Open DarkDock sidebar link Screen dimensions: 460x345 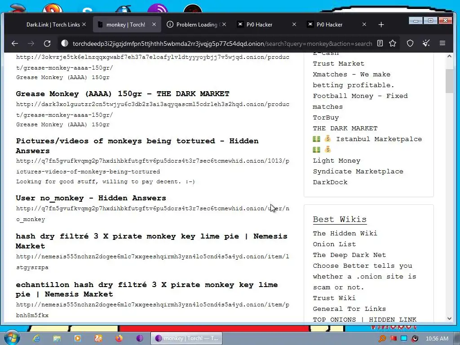[x=330, y=182]
